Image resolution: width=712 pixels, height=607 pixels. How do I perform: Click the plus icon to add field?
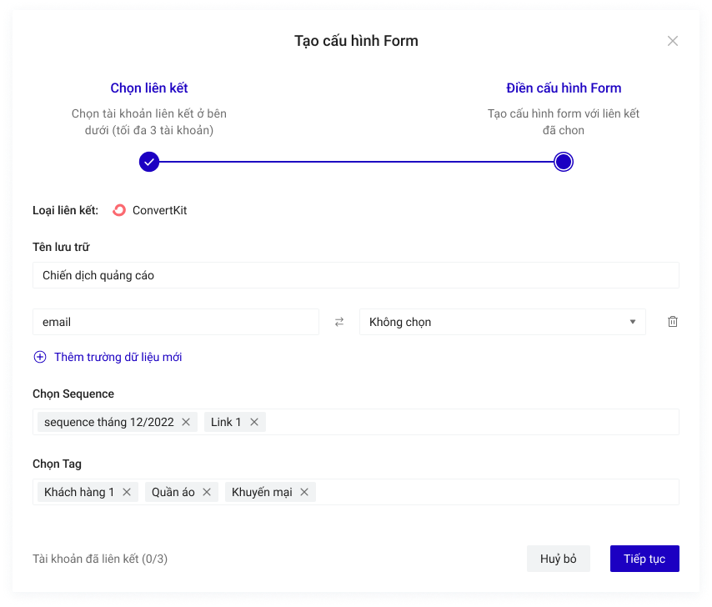40,357
